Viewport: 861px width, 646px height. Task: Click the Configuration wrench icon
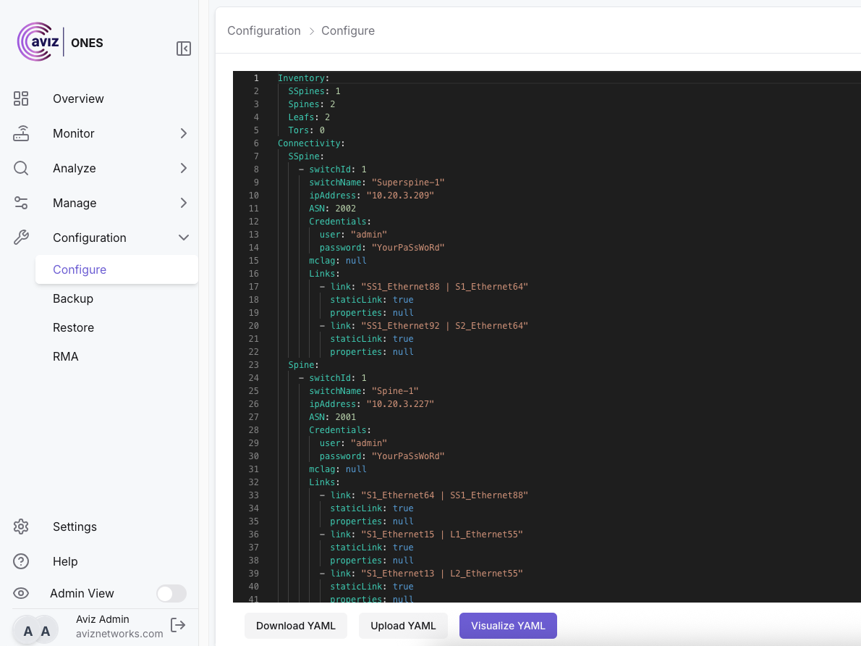pyautogui.click(x=21, y=238)
